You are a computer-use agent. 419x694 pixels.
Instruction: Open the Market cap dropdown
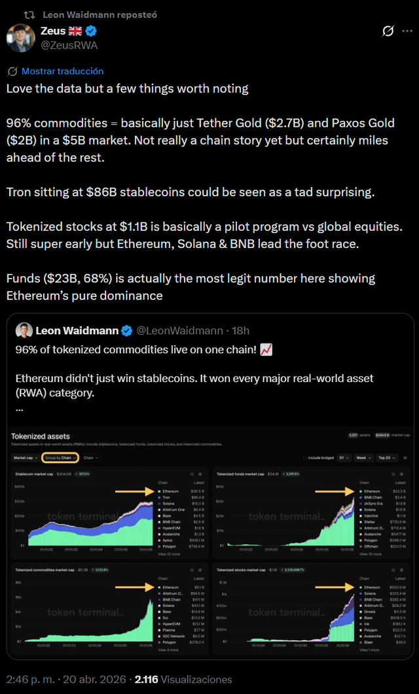pos(24,458)
